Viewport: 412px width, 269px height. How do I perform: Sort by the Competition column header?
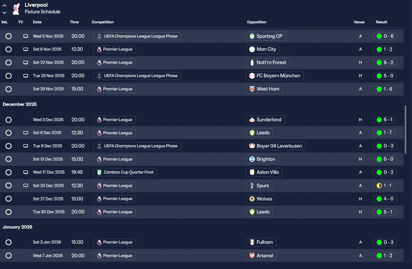click(x=103, y=22)
